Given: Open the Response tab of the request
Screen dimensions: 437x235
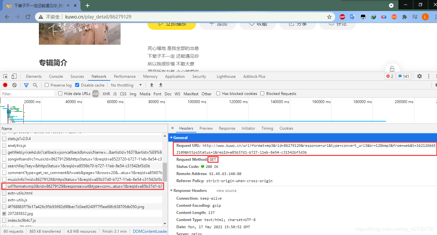Looking at the screenshot, I should (227, 128).
